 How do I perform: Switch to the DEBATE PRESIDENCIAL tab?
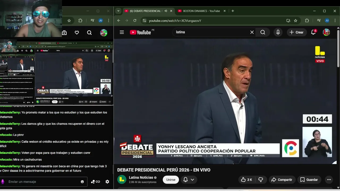(x=145, y=11)
